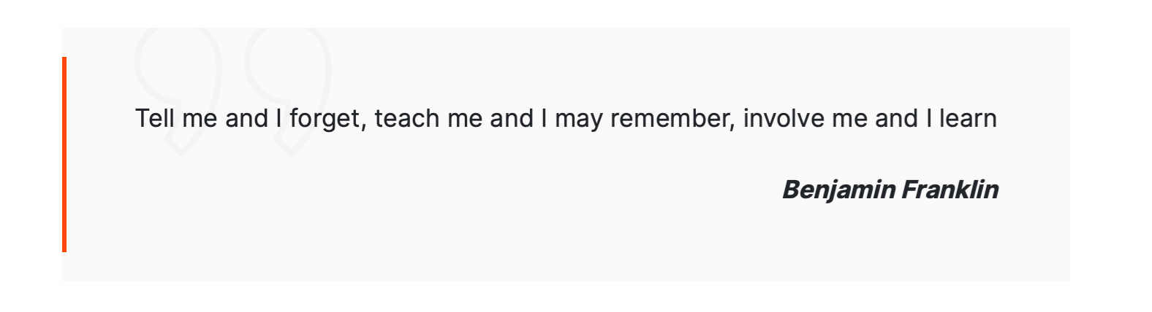Click the first 'and' in the quote
The height and width of the screenshot is (312, 1152).
click(246, 118)
